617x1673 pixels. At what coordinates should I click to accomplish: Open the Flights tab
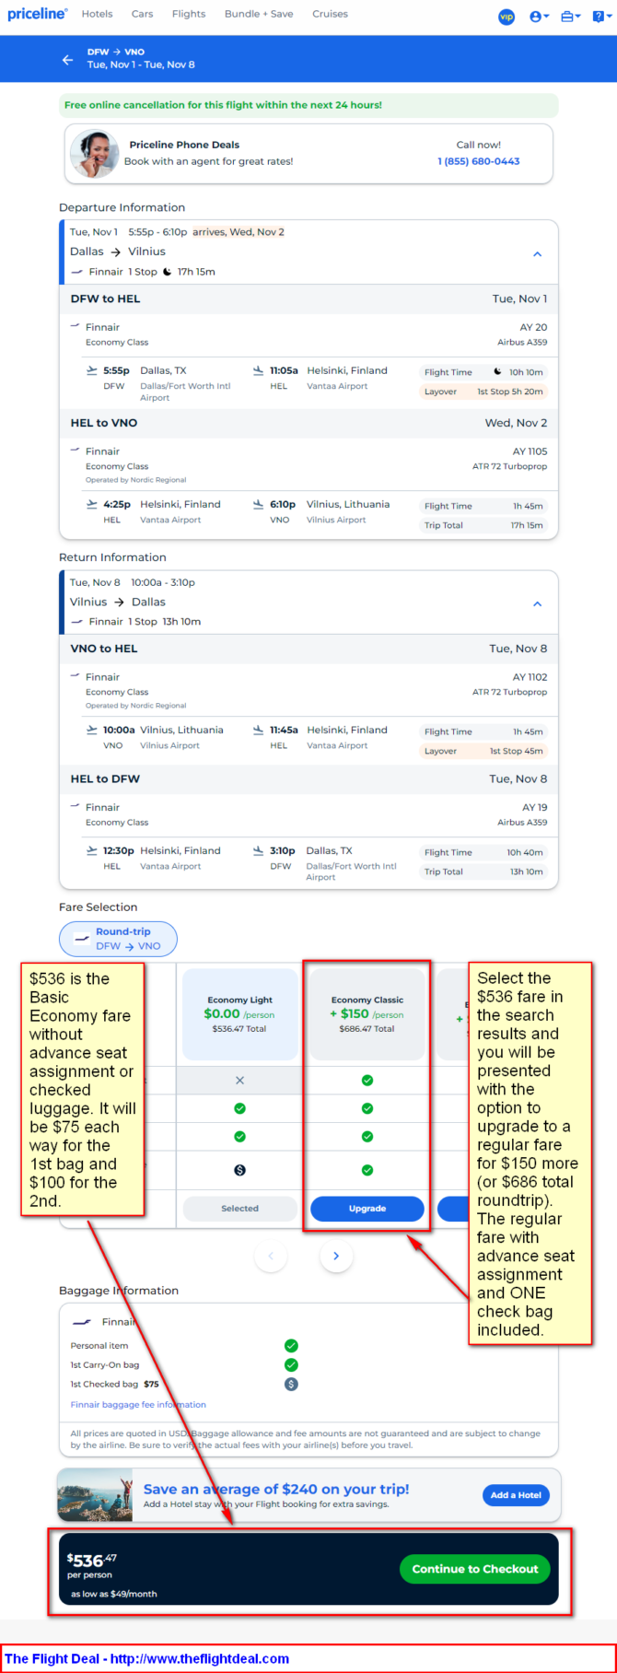[189, 14]
